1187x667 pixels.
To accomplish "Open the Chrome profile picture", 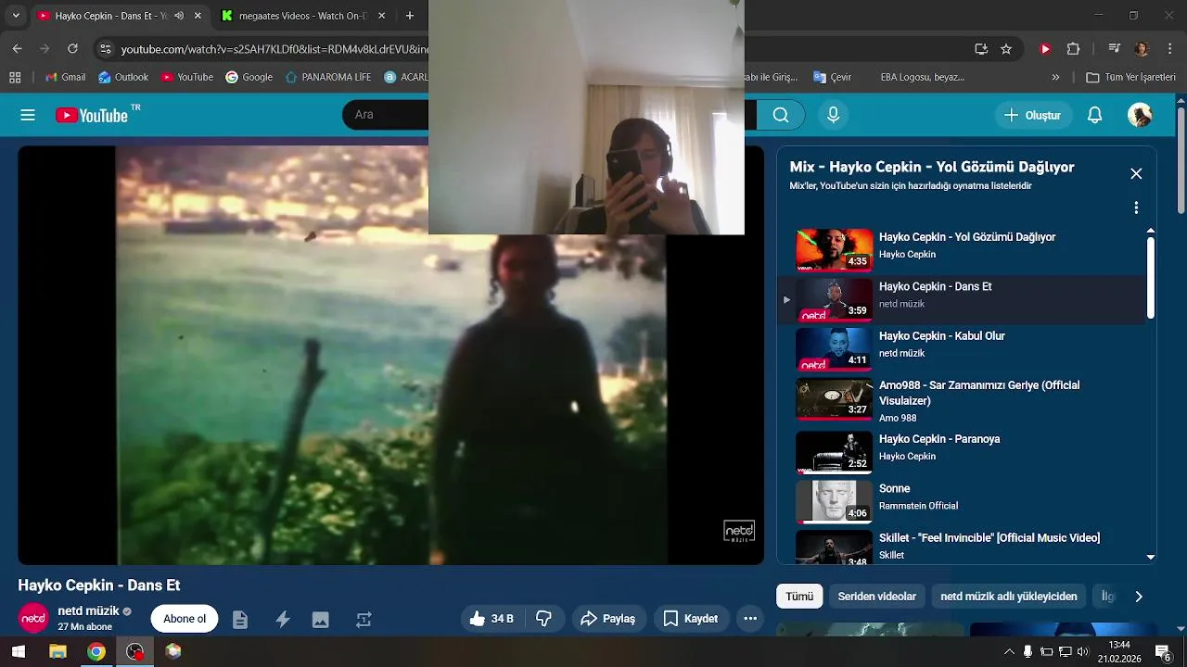I will point(1142,49).
